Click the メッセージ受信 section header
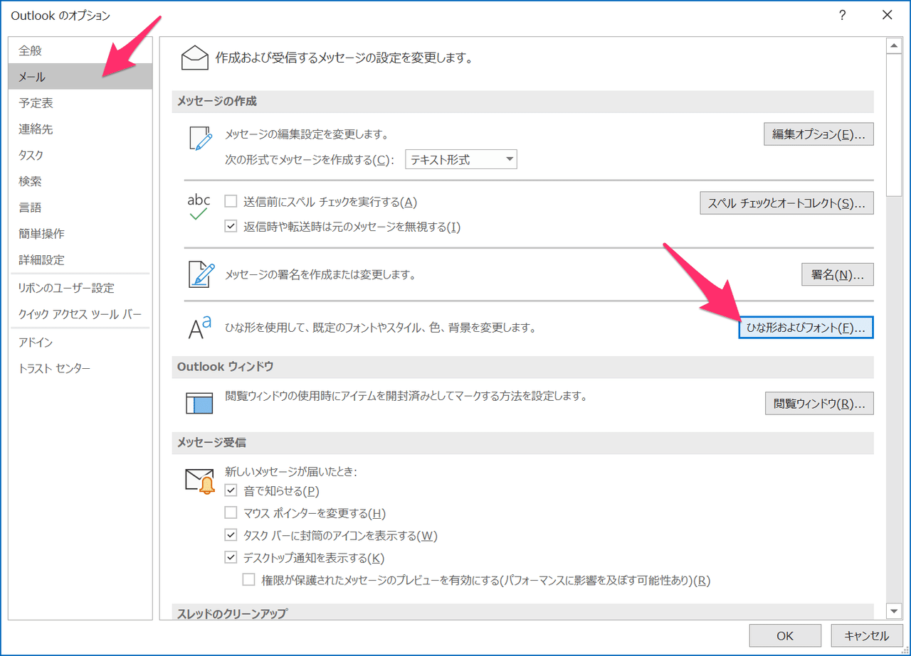This screenshot has width=911, height=656. [523, 442]
